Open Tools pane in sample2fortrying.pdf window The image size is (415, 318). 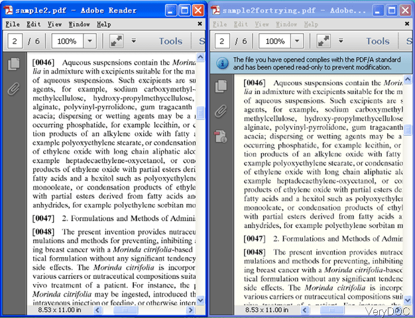click(x=378, y=41)
